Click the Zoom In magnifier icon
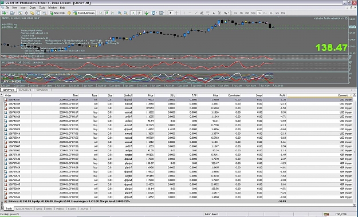The image size is (358, 217). (120, 13)
